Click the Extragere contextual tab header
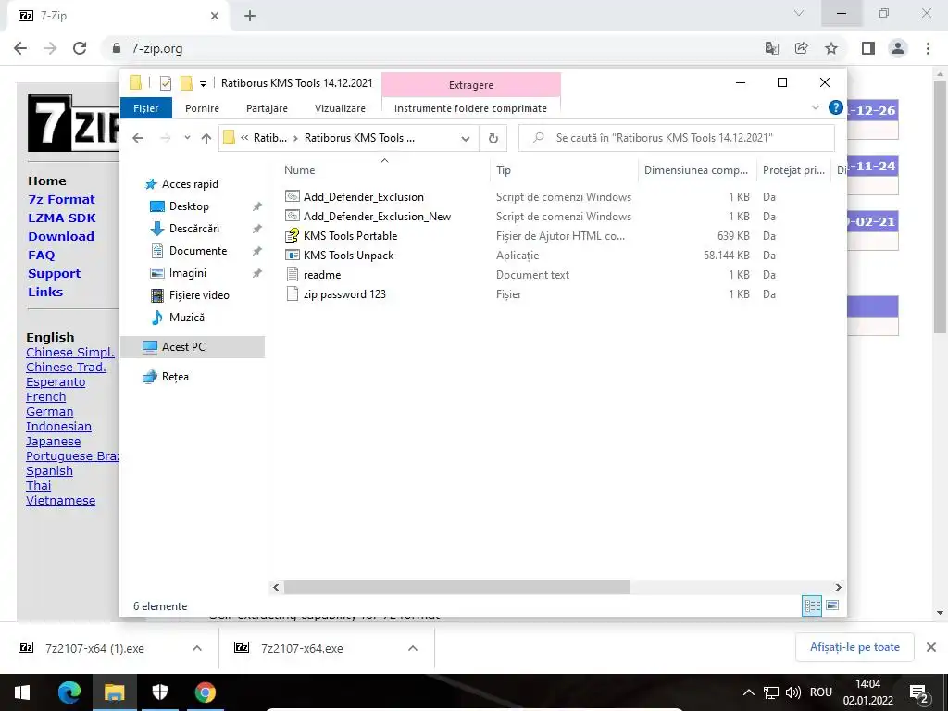The width and height of the screenshot is (948, 711). coord(471,85)
